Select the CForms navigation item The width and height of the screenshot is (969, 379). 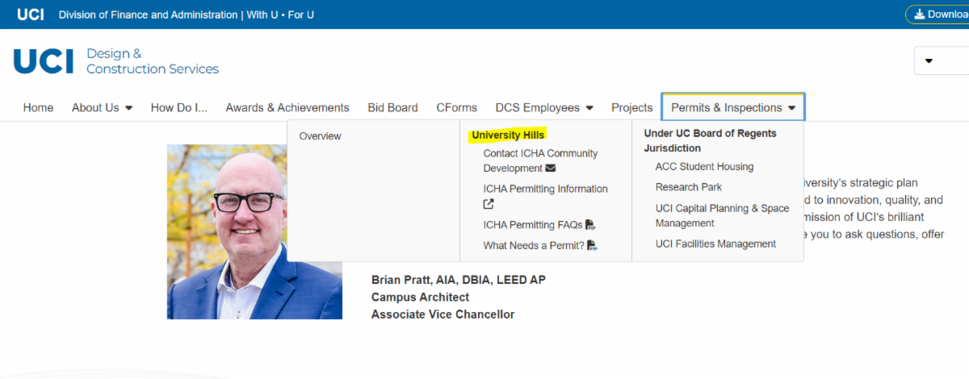(456, 107)
